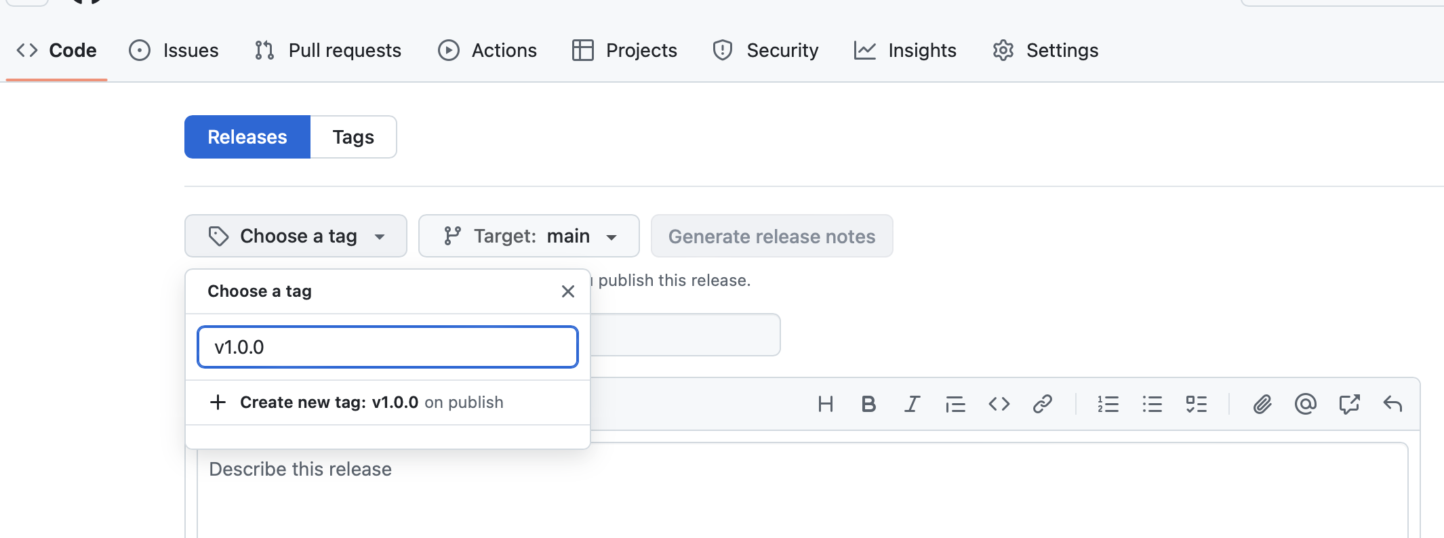This screenshot has height=538, width=1444.
Task: Open the repository Settings tab
Action: click(x=1045, y=50)
